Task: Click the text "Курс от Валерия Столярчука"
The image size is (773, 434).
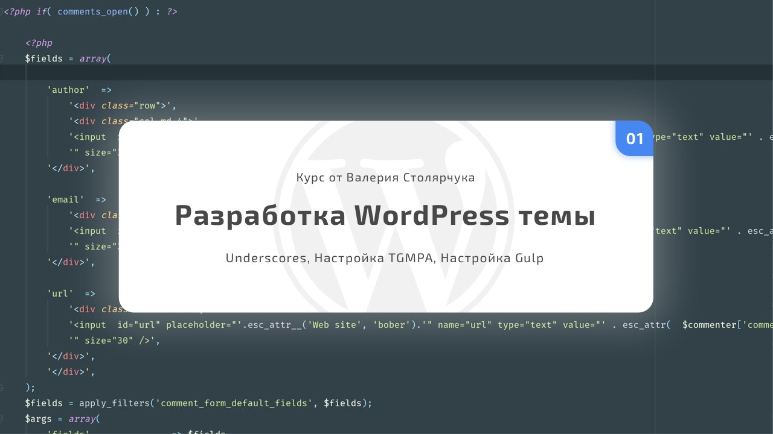Action: pyautogui.click(x=385, y=177)
